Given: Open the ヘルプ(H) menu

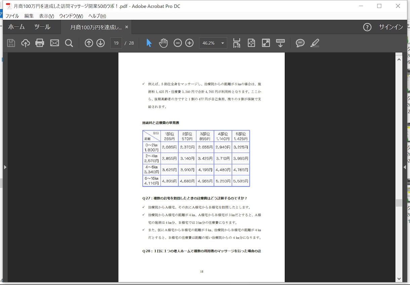Looking at the screenshot, I should (97, 16).
